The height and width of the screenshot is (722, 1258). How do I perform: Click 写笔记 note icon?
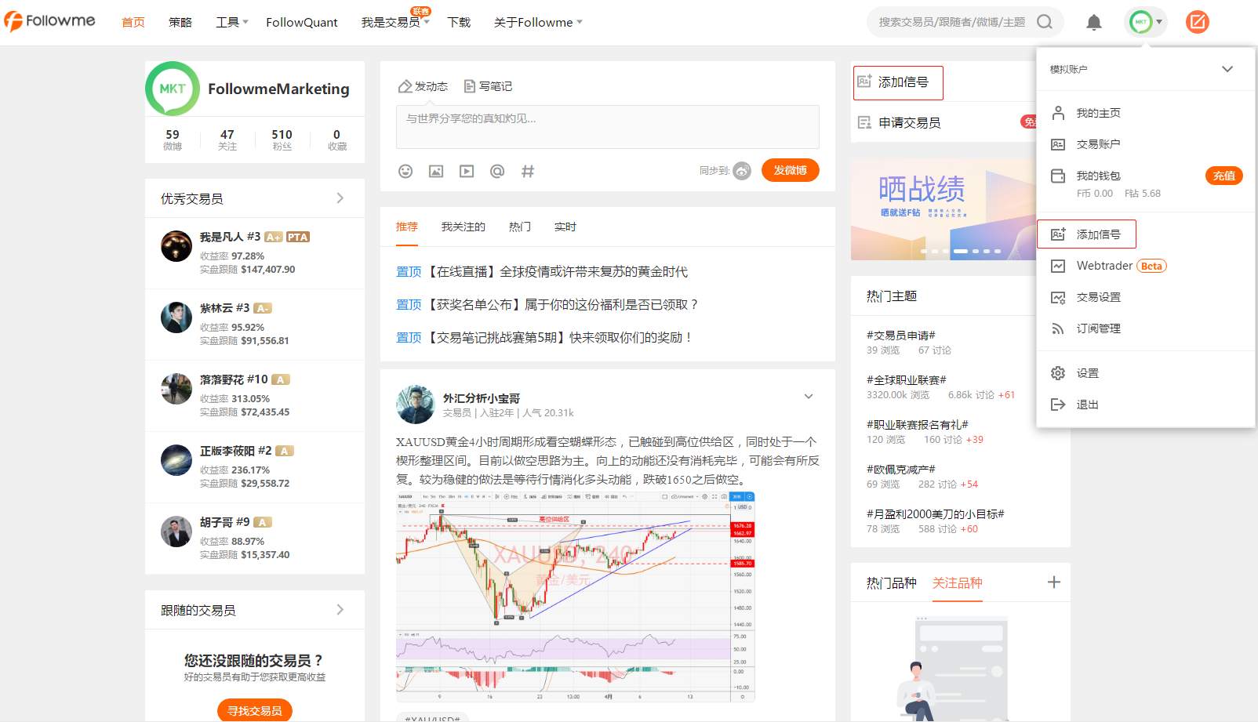pos(470,86)
